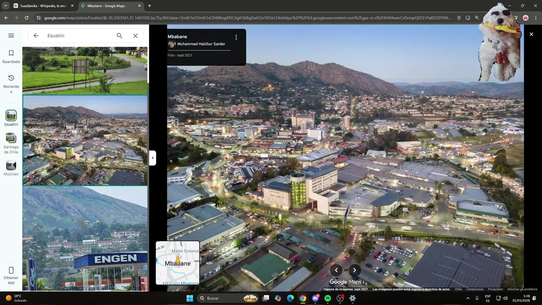This screenshot has height=305, width=542.
Task: Open the Chrome three-dot menu
Action: (536, 18)
